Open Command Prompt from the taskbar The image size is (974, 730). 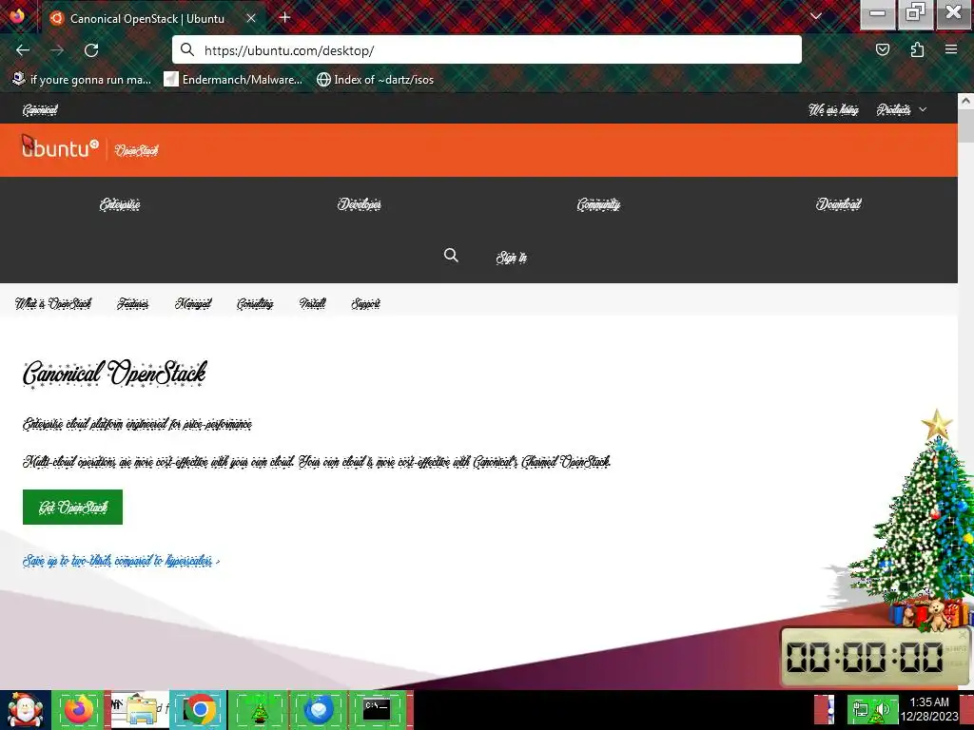pos(377,710)
